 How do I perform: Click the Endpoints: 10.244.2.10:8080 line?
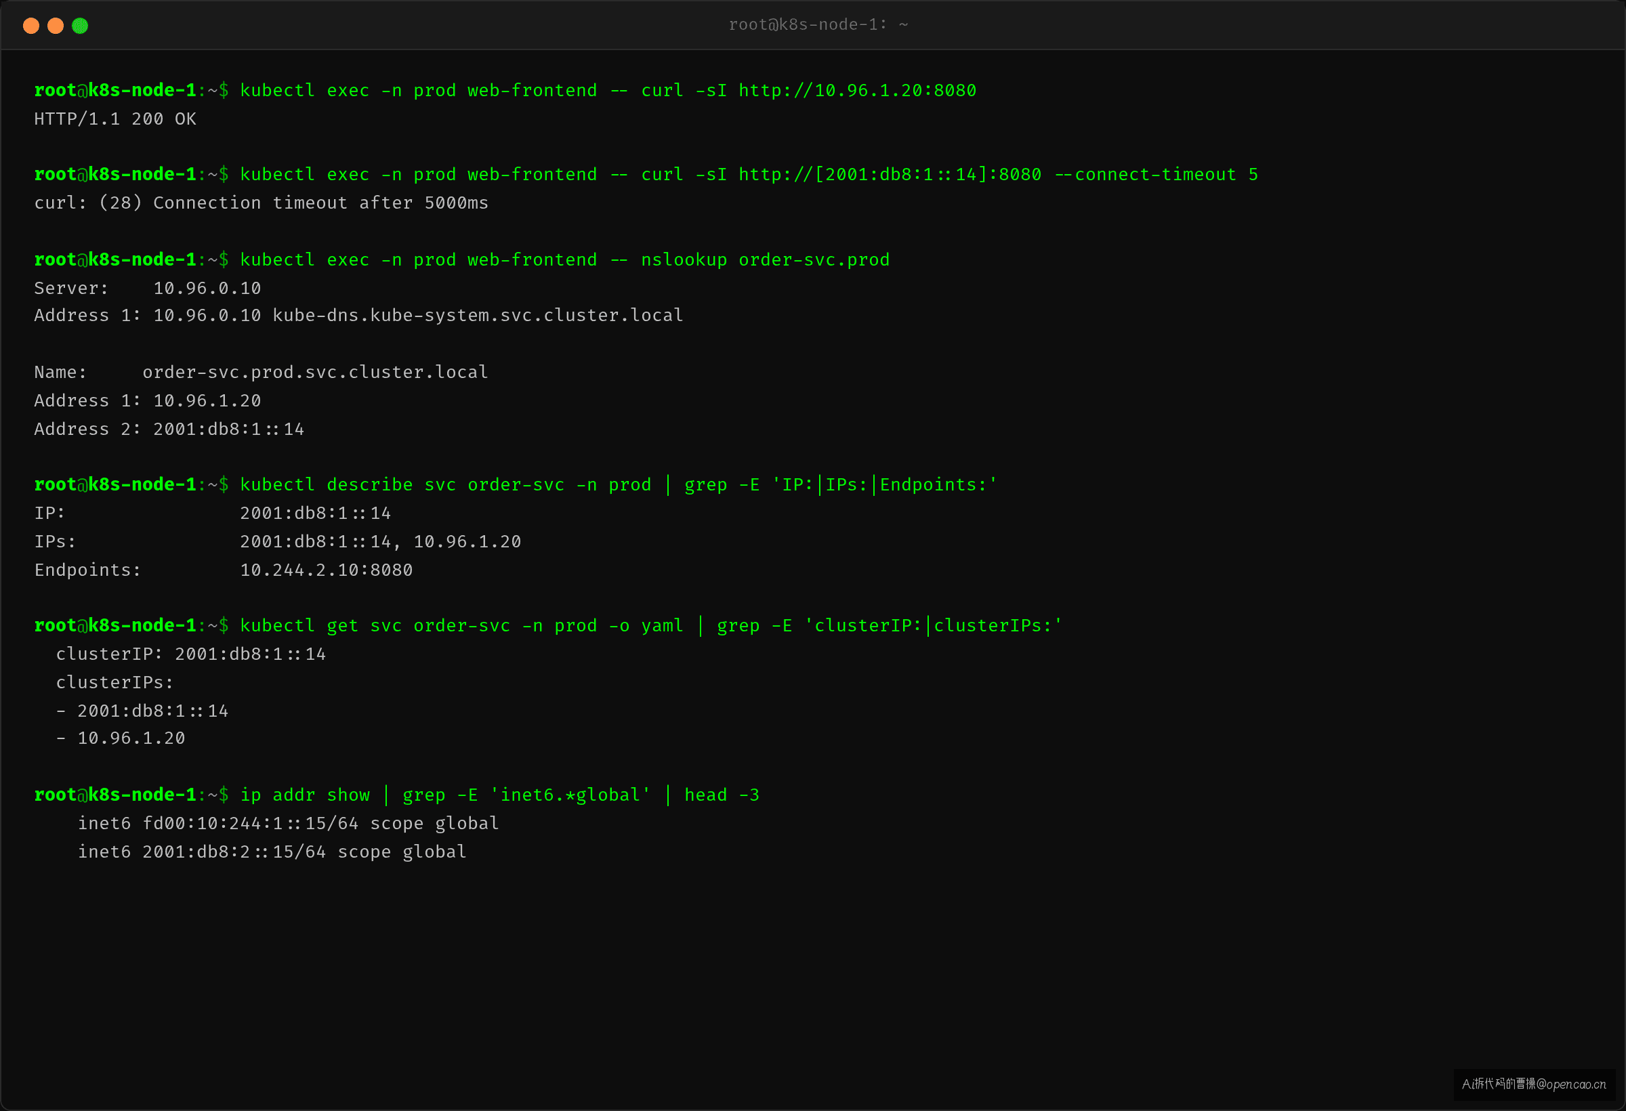click(x=223, y=570)
